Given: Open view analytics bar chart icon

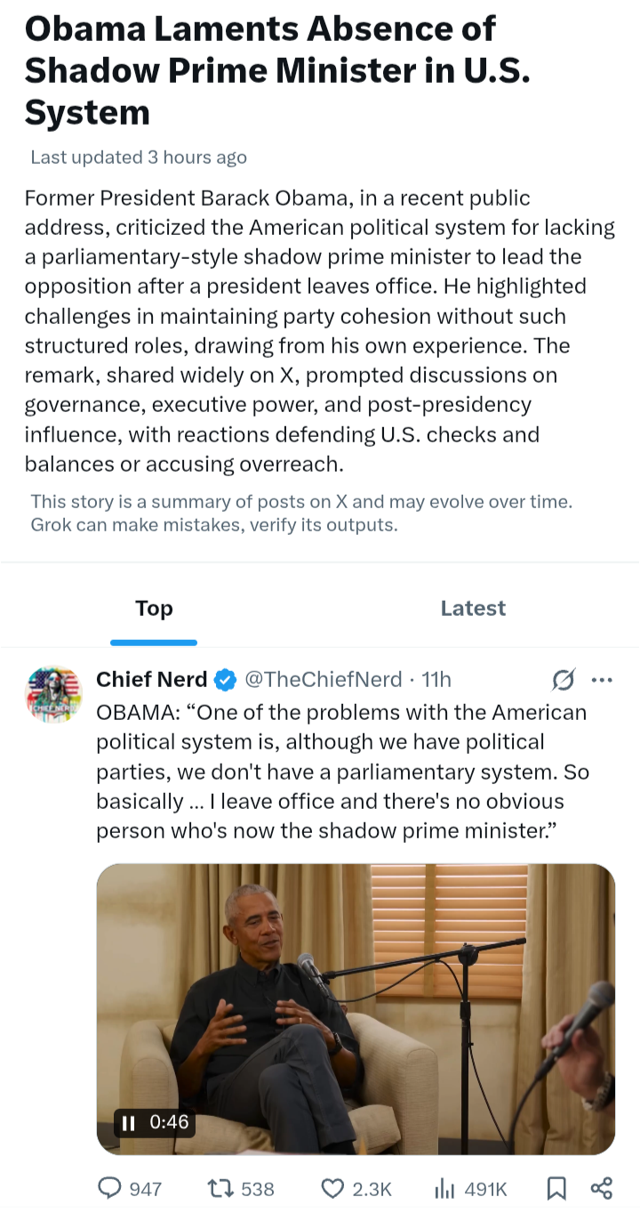Looking at the screenshot, I should click(x=444, y=1188).
